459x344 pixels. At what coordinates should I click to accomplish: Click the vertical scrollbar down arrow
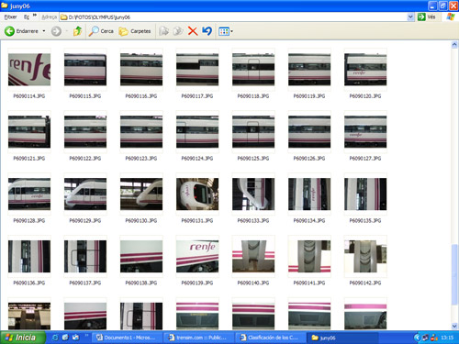pos(454,326)
